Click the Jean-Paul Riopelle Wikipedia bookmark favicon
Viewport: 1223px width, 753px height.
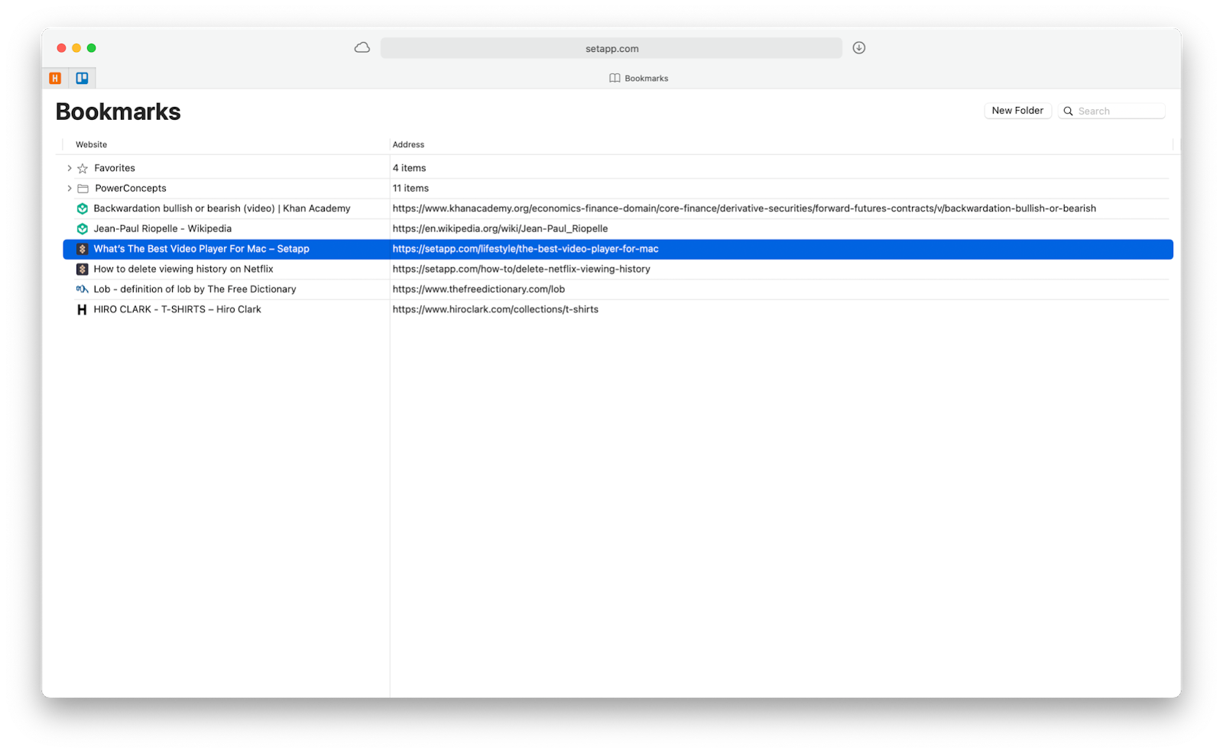tap(82, 229)
